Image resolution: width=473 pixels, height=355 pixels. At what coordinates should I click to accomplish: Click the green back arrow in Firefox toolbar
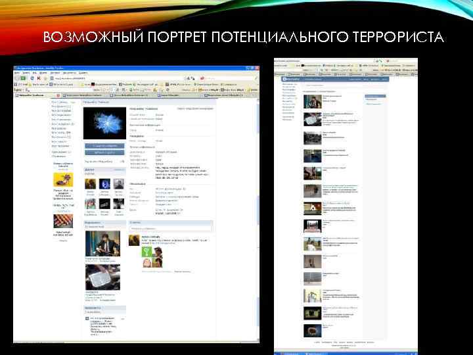22,78
